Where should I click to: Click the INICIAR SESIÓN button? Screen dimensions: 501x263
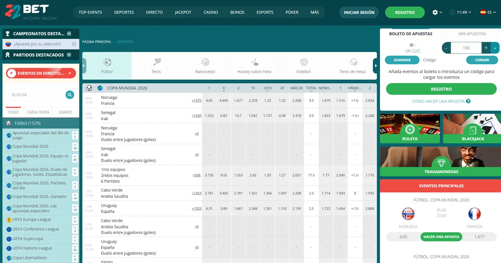[359, 13]
